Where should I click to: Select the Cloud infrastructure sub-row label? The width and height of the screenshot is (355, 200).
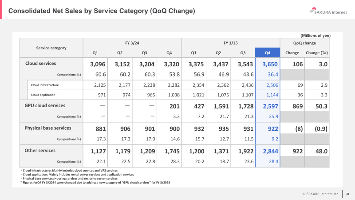45,85
